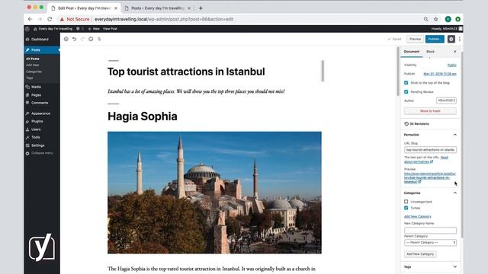Click the settings sidebar scrollbar
The height and width of the screenshot is (274, 488).
[x=462, y=145]
